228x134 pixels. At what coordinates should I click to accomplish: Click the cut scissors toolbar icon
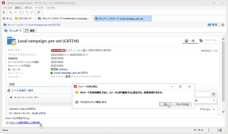[x=16, y=12]
